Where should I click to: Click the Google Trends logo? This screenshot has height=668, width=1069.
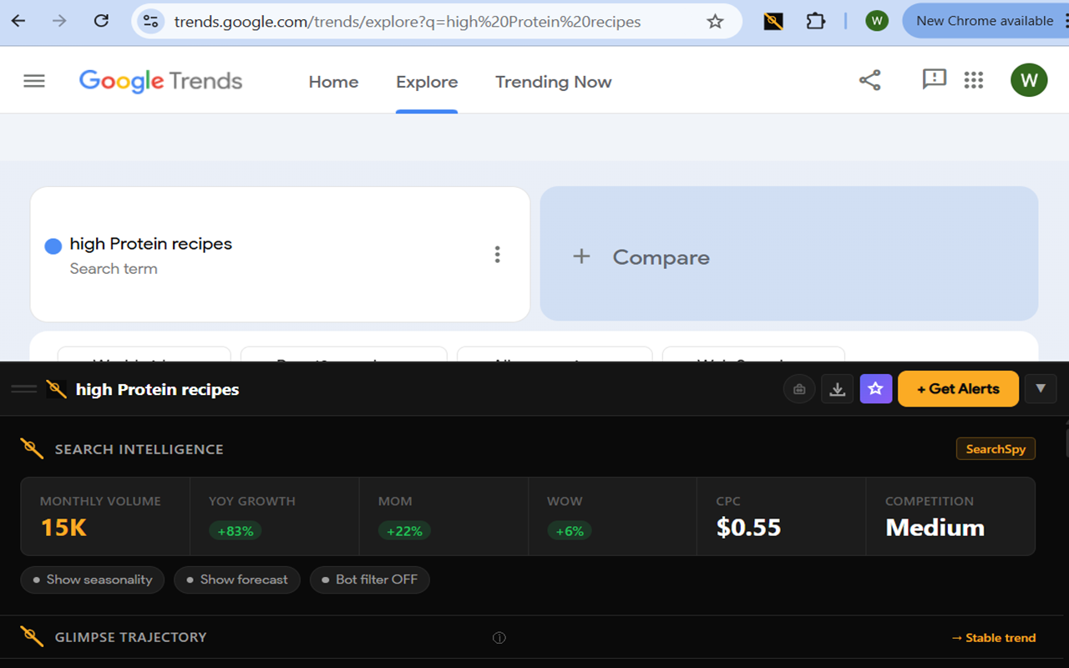pyautogui.click(x=160, y=81)
